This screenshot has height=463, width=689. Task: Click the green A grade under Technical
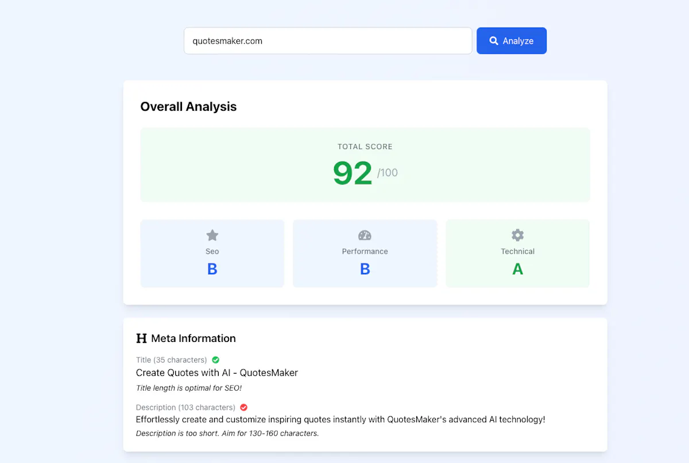tap(517, 269)
